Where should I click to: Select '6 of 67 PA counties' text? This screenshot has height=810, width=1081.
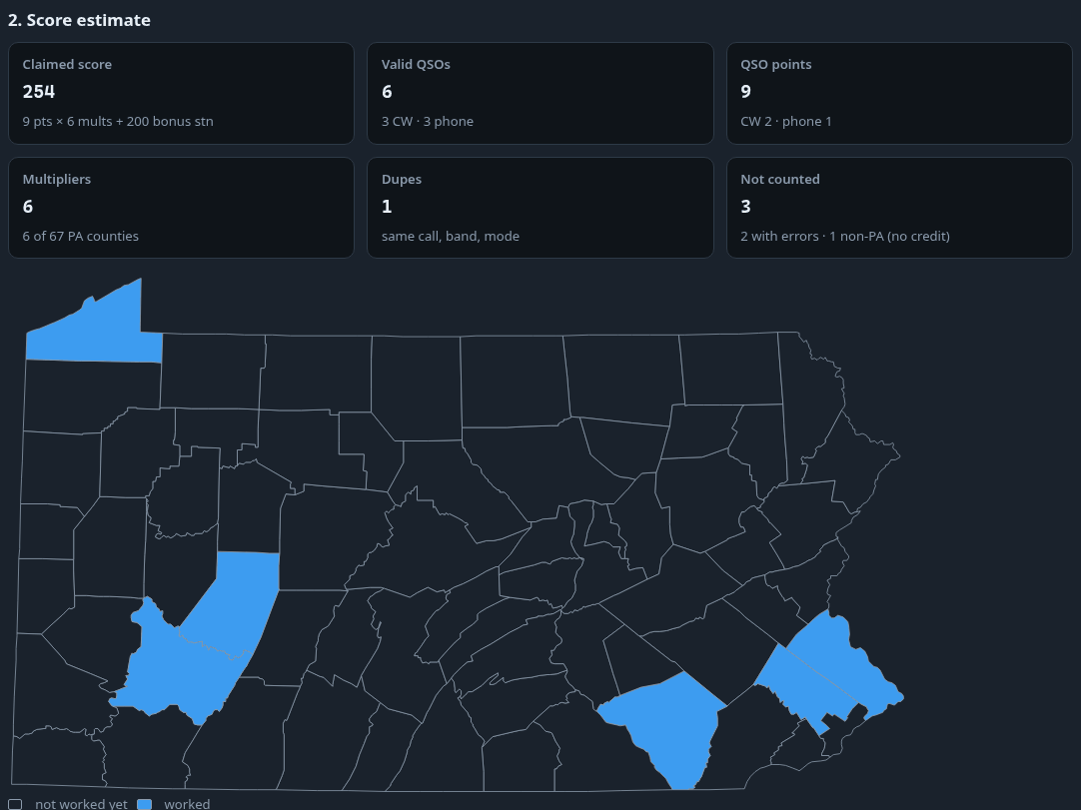tap(81, 236)
